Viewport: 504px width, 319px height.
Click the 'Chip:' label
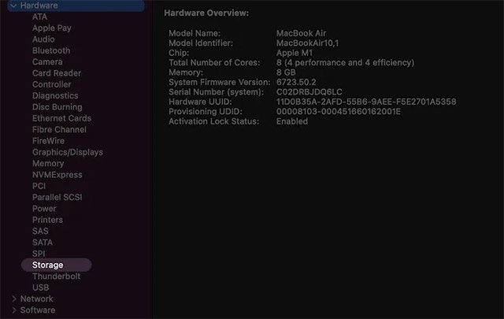[179, 53]
